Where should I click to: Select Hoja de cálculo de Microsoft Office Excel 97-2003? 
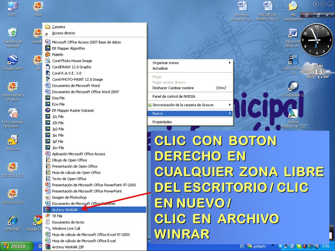point(95,235)
